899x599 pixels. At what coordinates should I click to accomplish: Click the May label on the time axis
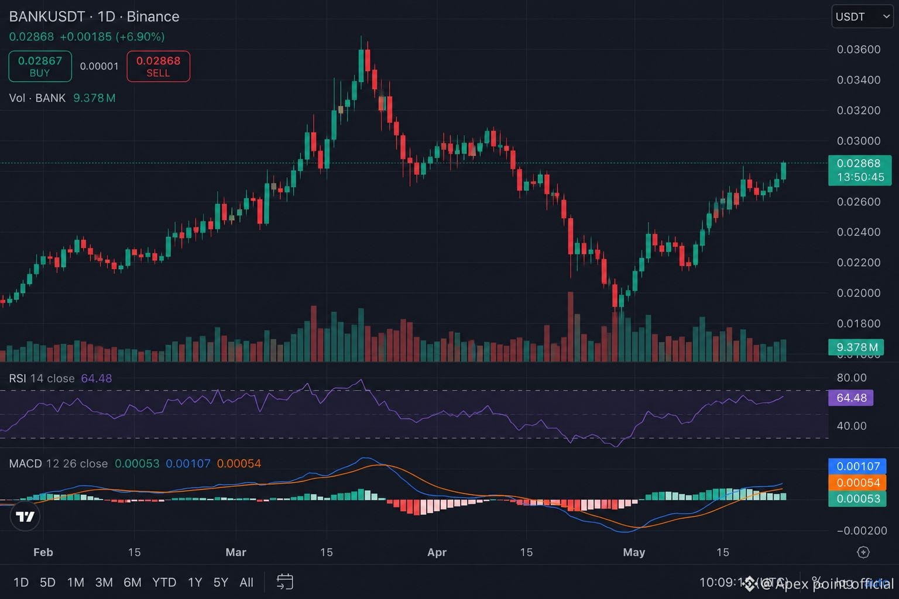click(634, 552)
